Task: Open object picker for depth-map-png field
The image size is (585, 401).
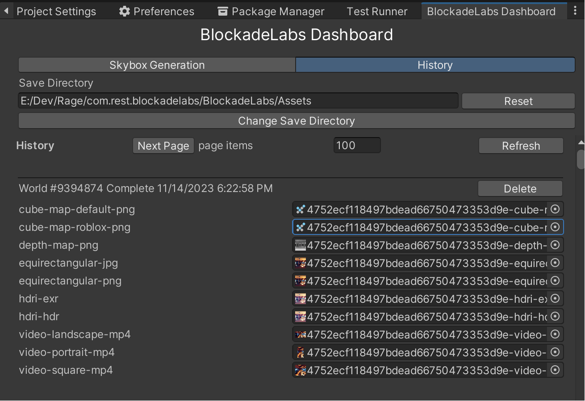Action: point(555,245)
